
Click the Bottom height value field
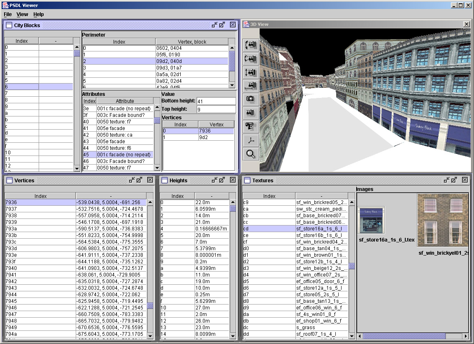tap(216, 101)
